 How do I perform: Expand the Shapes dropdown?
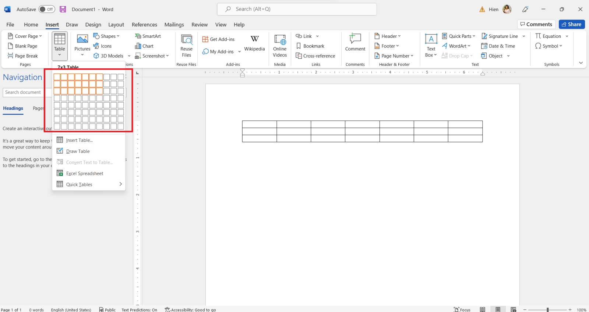107,36
